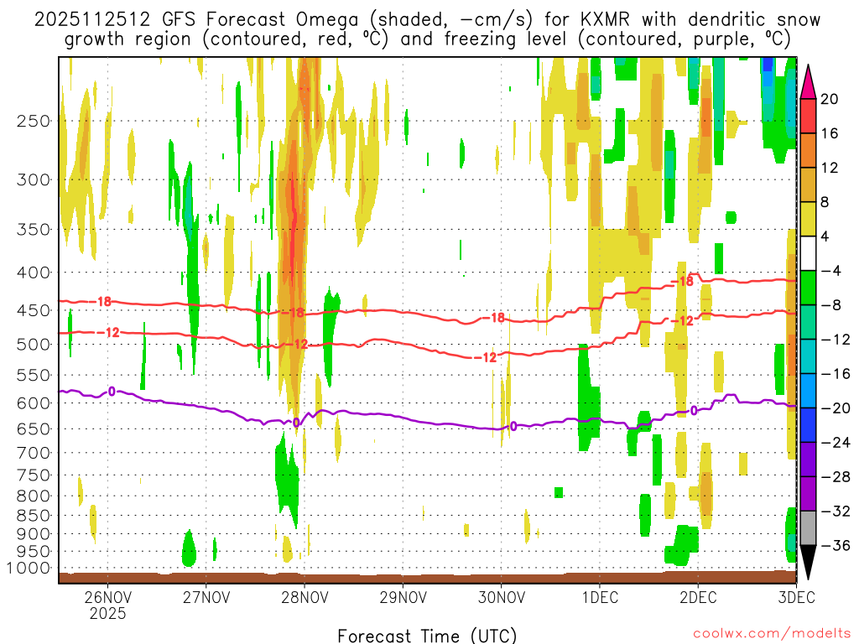The width and height of the screenshot is (859, 644).
Task: Click the 1000 pressure level label
Action: pyautogui.click(x=29, y=569)
